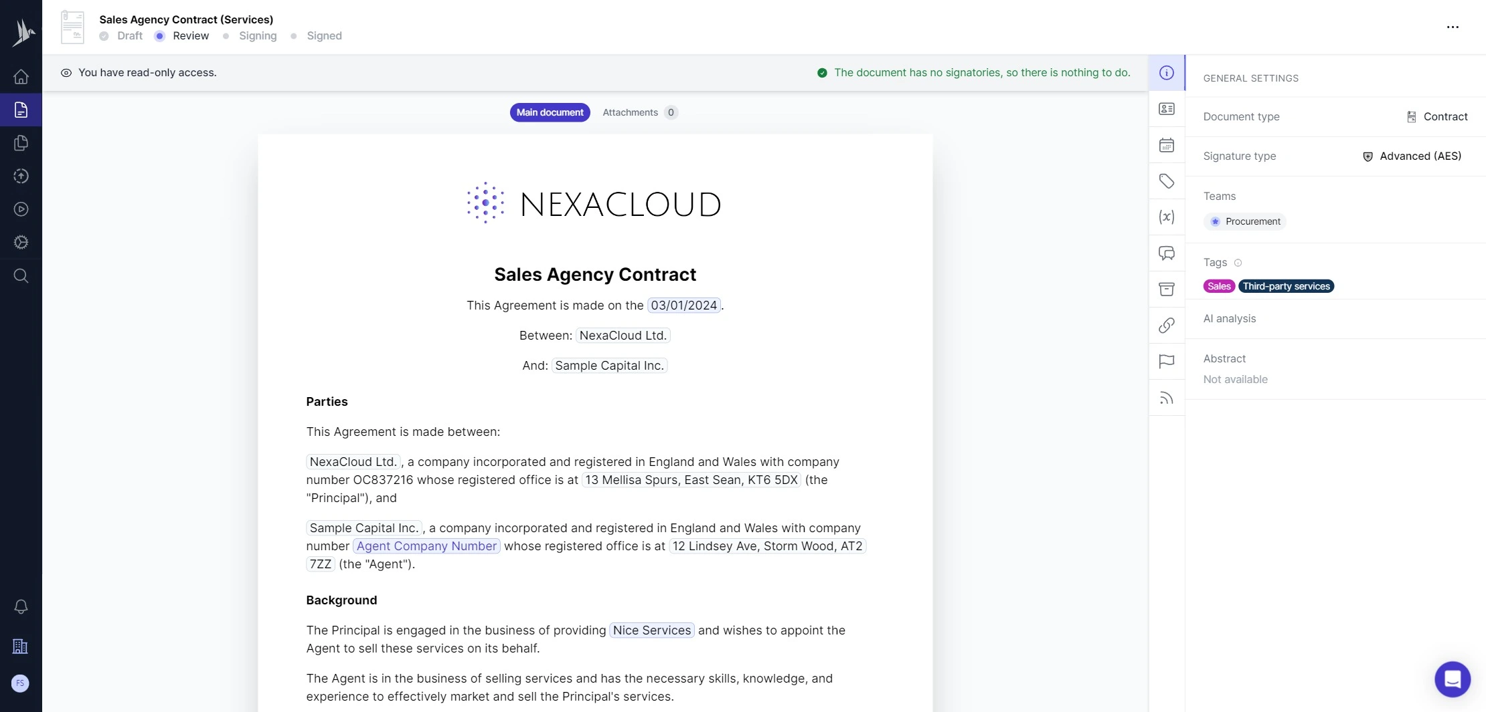Viewport: 1486px width, 712px height.
Task: Select the Documents icon in left sidebar
Action: 21,110
